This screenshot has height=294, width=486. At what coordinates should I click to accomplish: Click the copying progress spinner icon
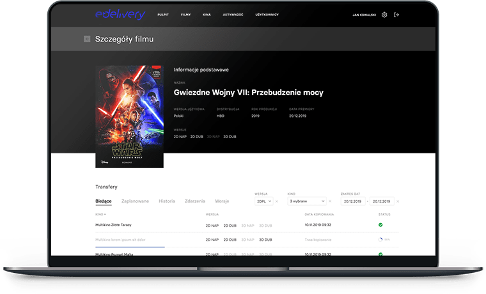point(380,240)
